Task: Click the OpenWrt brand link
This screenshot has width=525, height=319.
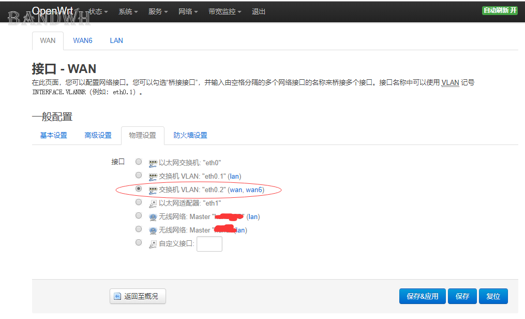Action: (53, 11)
